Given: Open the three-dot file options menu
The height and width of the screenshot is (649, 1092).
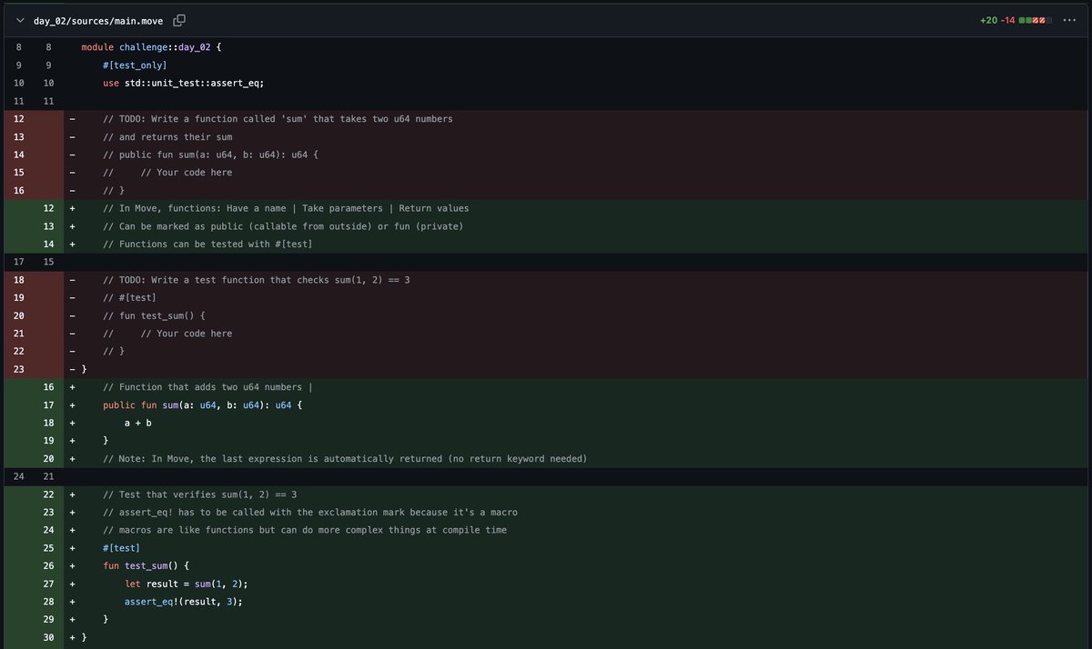Looking at the screenshot, I should tap(1068, 20).
